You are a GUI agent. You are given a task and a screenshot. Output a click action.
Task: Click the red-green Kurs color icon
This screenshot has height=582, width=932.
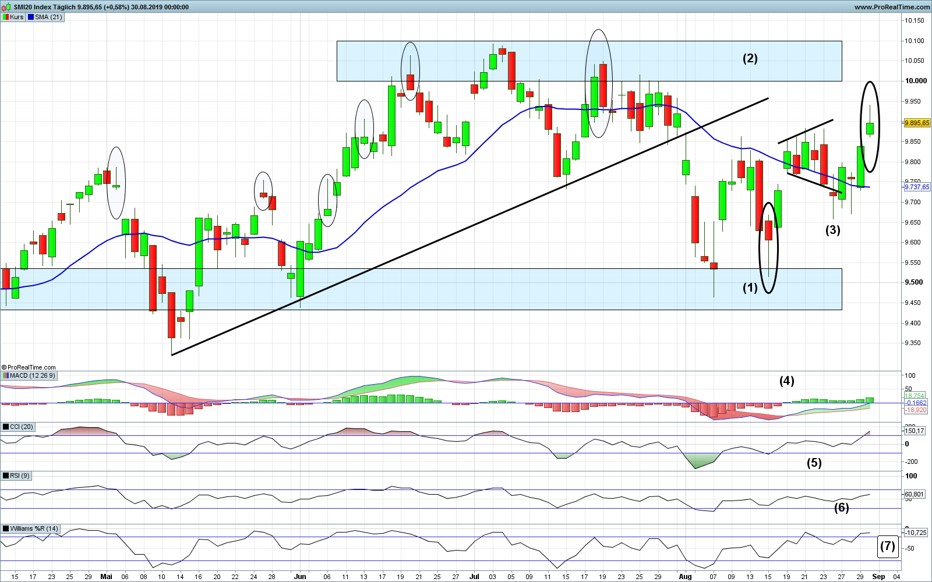point(5,17)
